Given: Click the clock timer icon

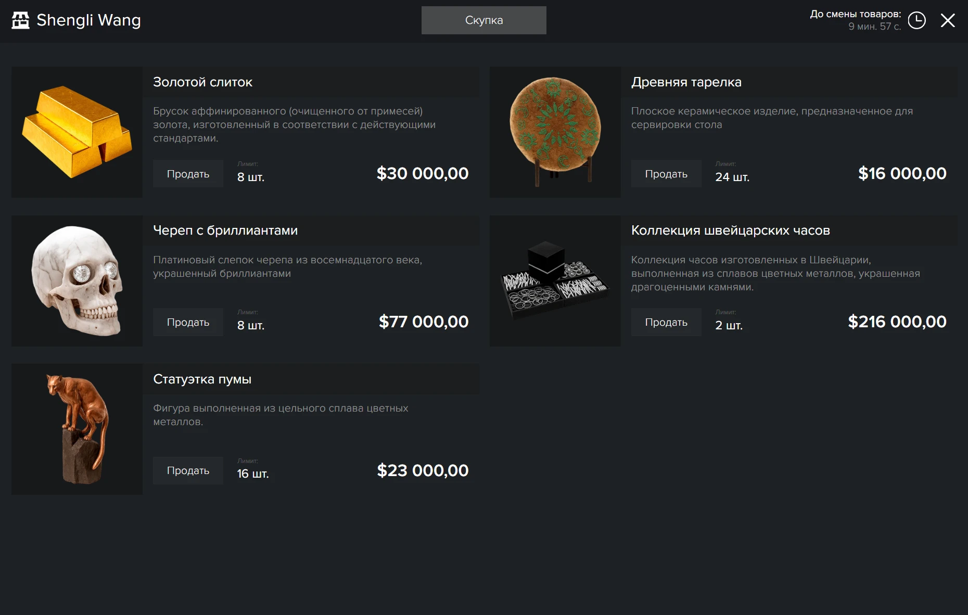Looking at the screenshot, I should [x=916, y=20].
